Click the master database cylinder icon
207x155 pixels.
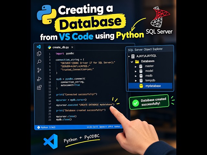[x=141, y=67]
